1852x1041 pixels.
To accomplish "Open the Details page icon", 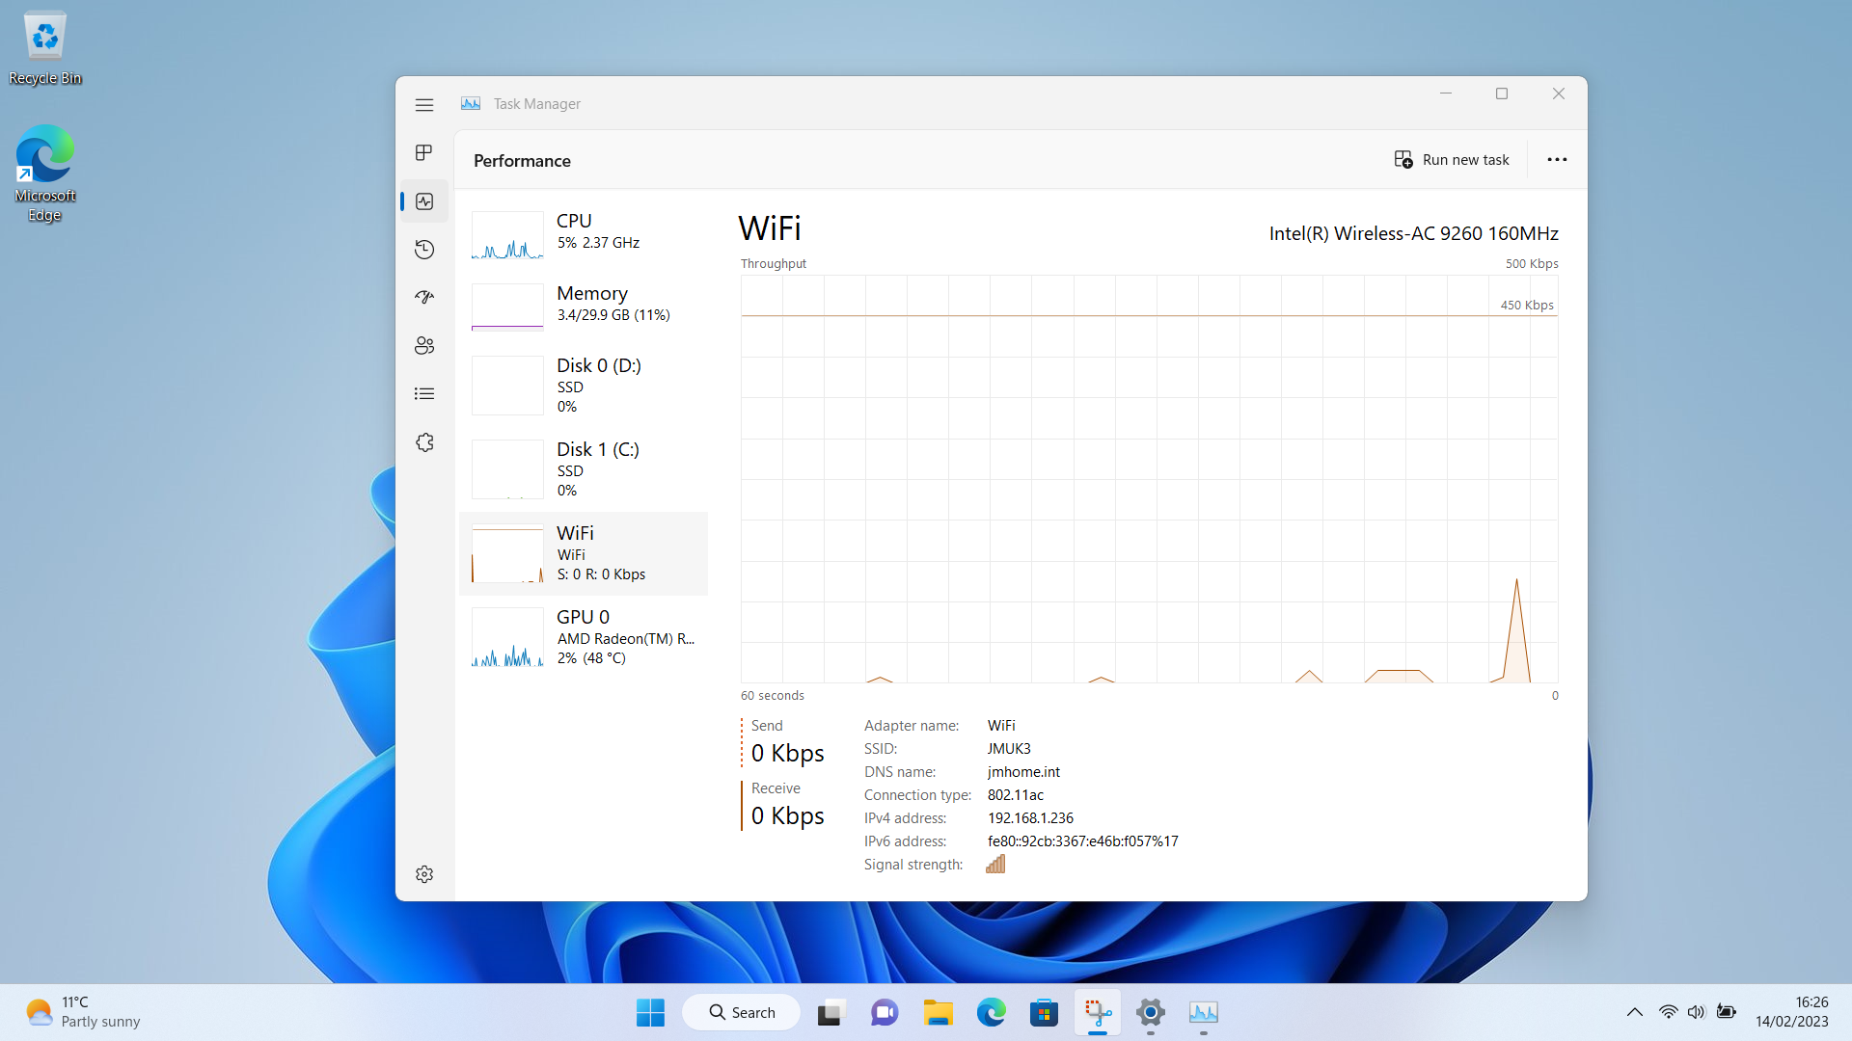I will [424, 393].
